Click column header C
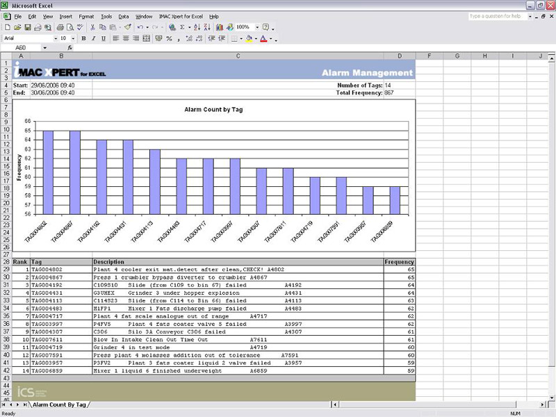Screen dimensions: 556x417 [x=238, y=56]
